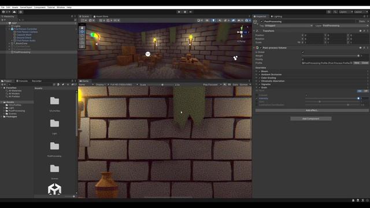The height and width of the screenshot is (208, 370).
Task: Open the GameObject menu
Action: [26, 8]
